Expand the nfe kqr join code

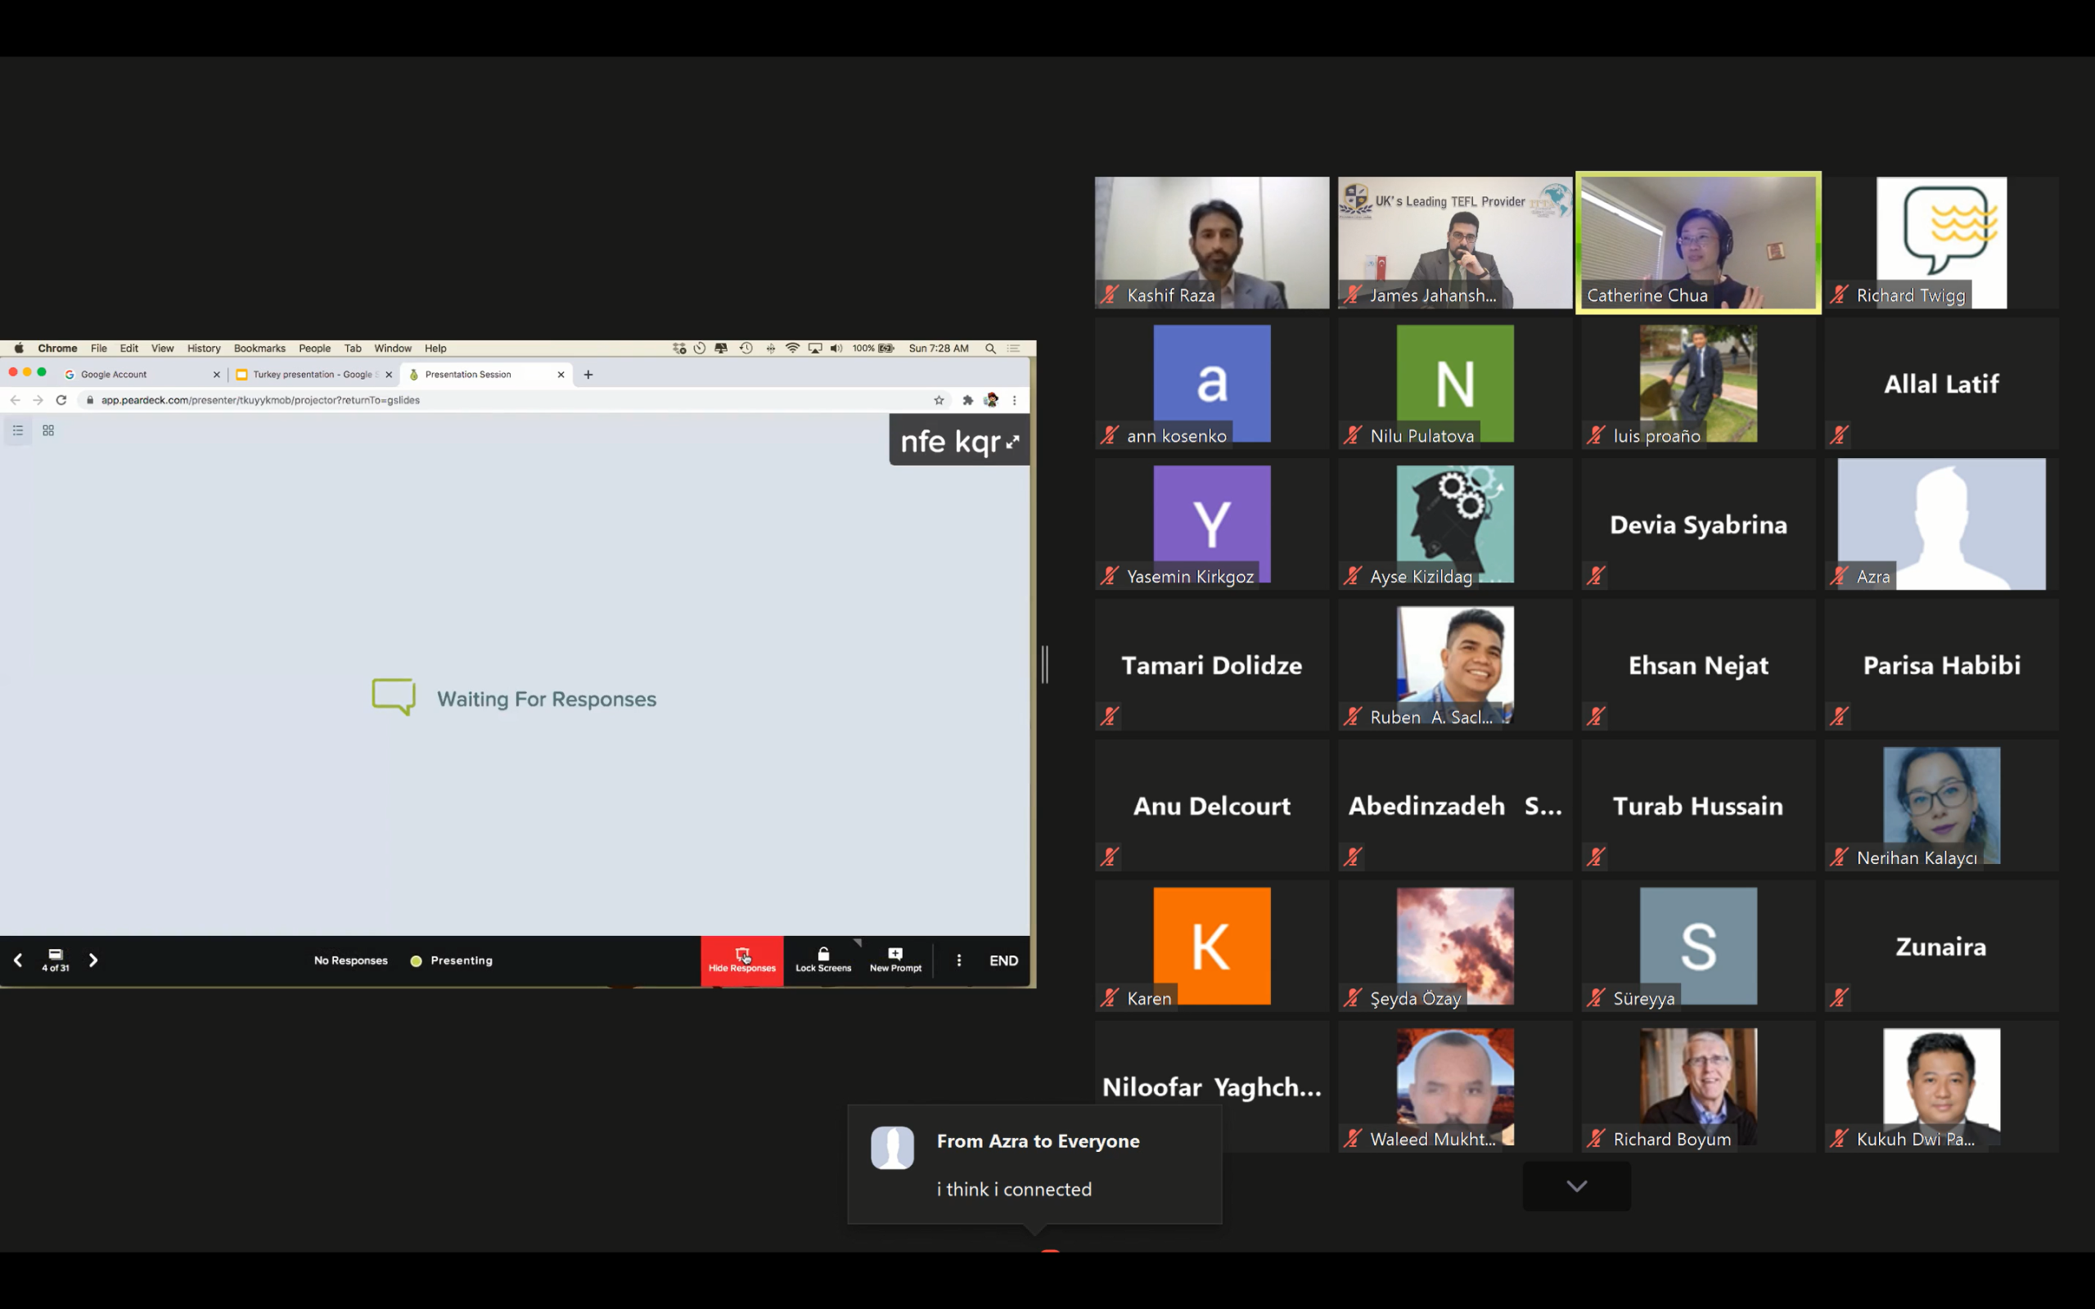[1013, 443]
